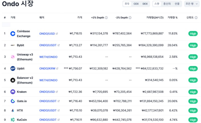Switch to the 선물 market tab
Screen dimensions: 201x123
tap(177, 4)
